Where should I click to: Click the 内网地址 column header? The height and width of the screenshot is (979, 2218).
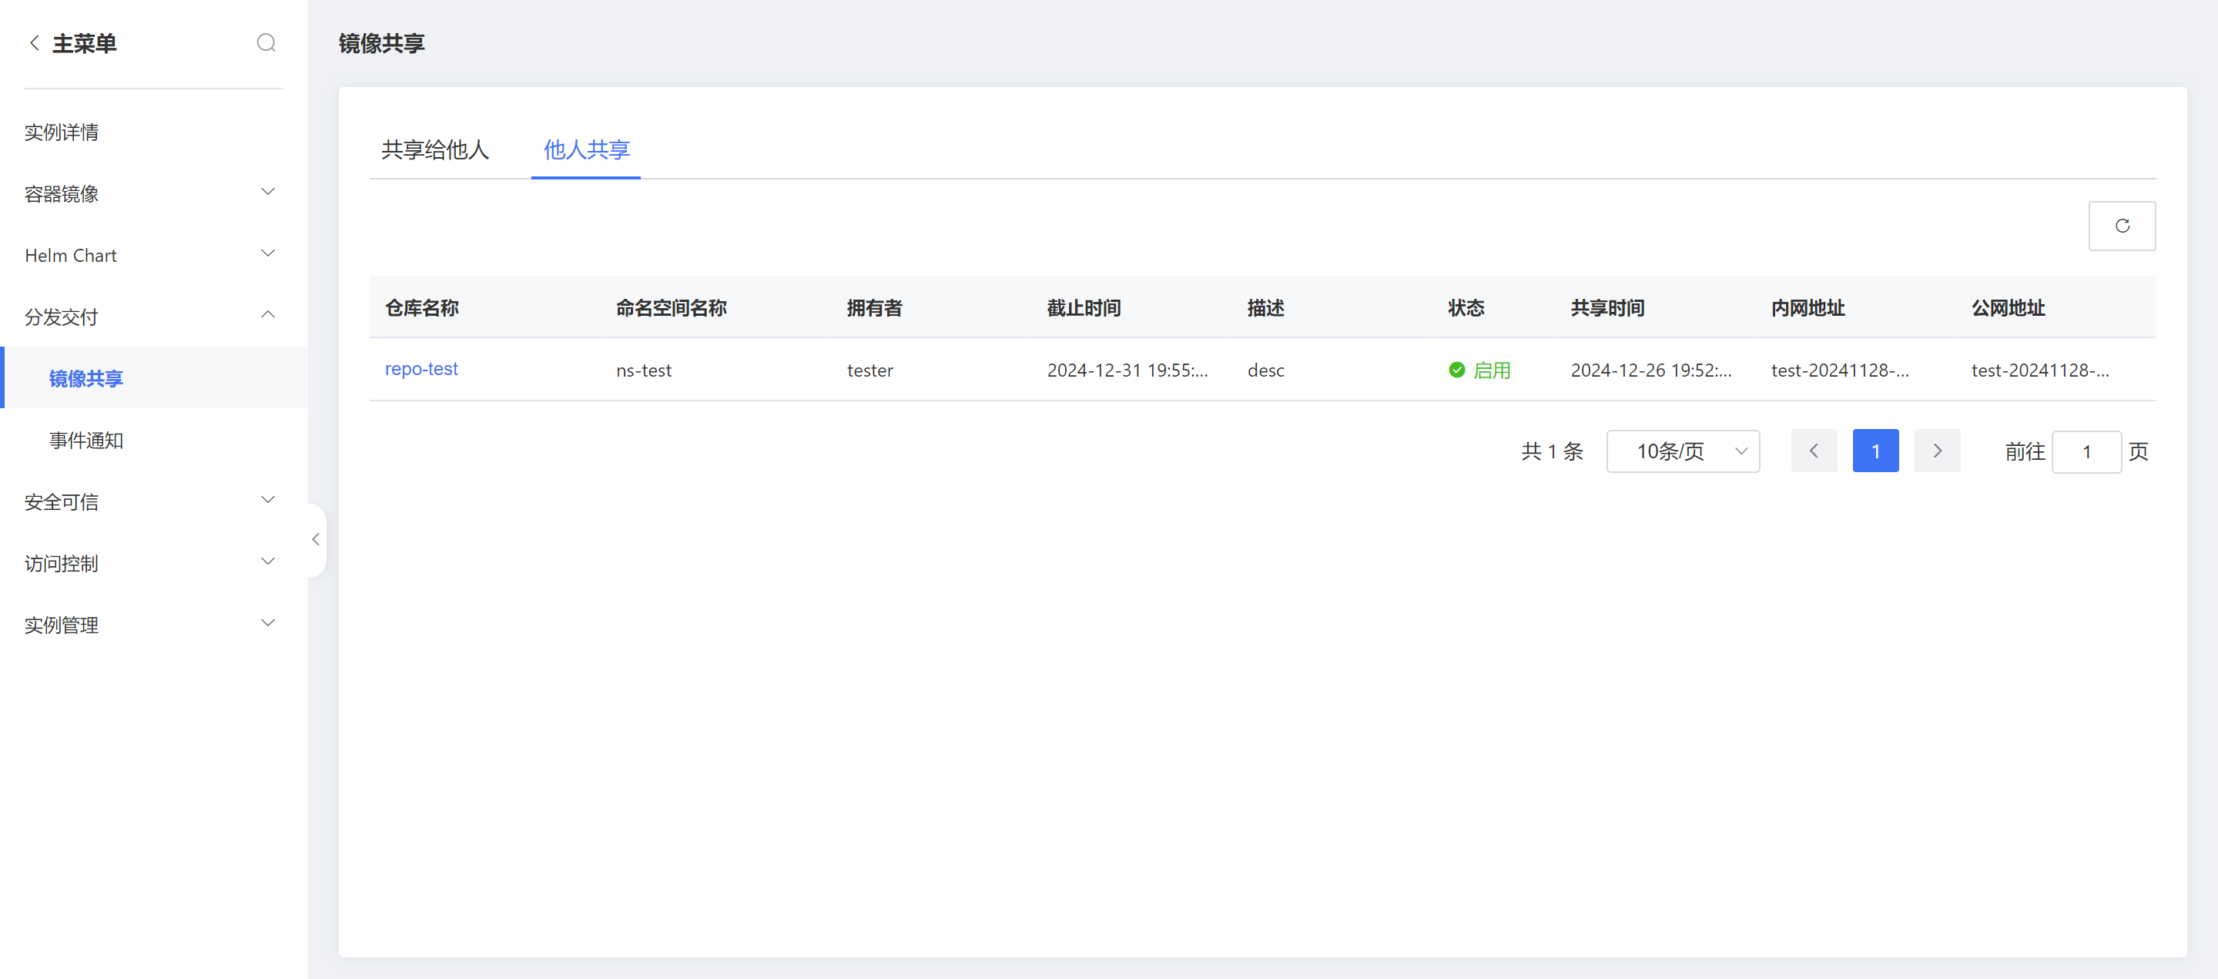[x=1808, y=307]
